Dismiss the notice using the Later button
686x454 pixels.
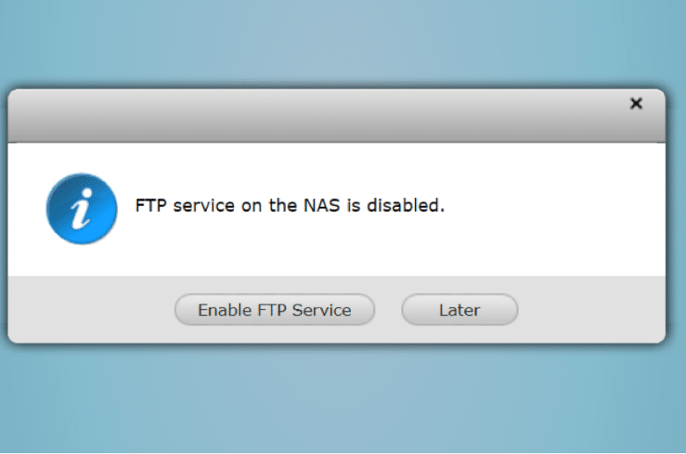tap(459, 310)
